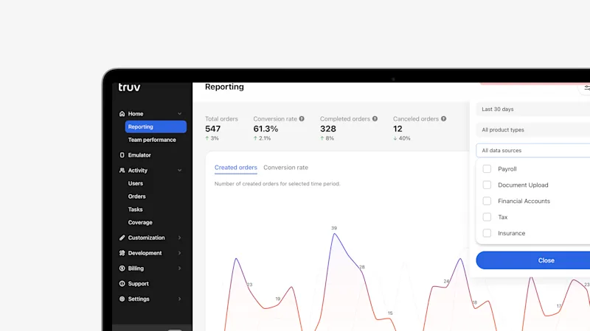This screenshot has height=331, width=590.
Task: Click the Reporting page heading
Action: click(x=224, y=87)
